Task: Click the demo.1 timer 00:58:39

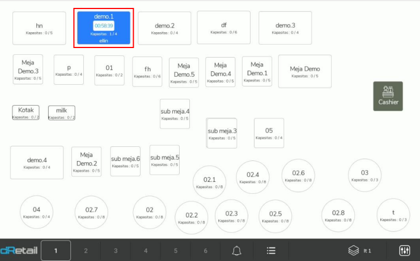Action: click(104, 26)
